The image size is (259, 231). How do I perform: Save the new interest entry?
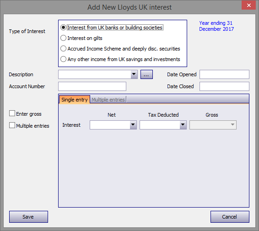pos(28,217)
